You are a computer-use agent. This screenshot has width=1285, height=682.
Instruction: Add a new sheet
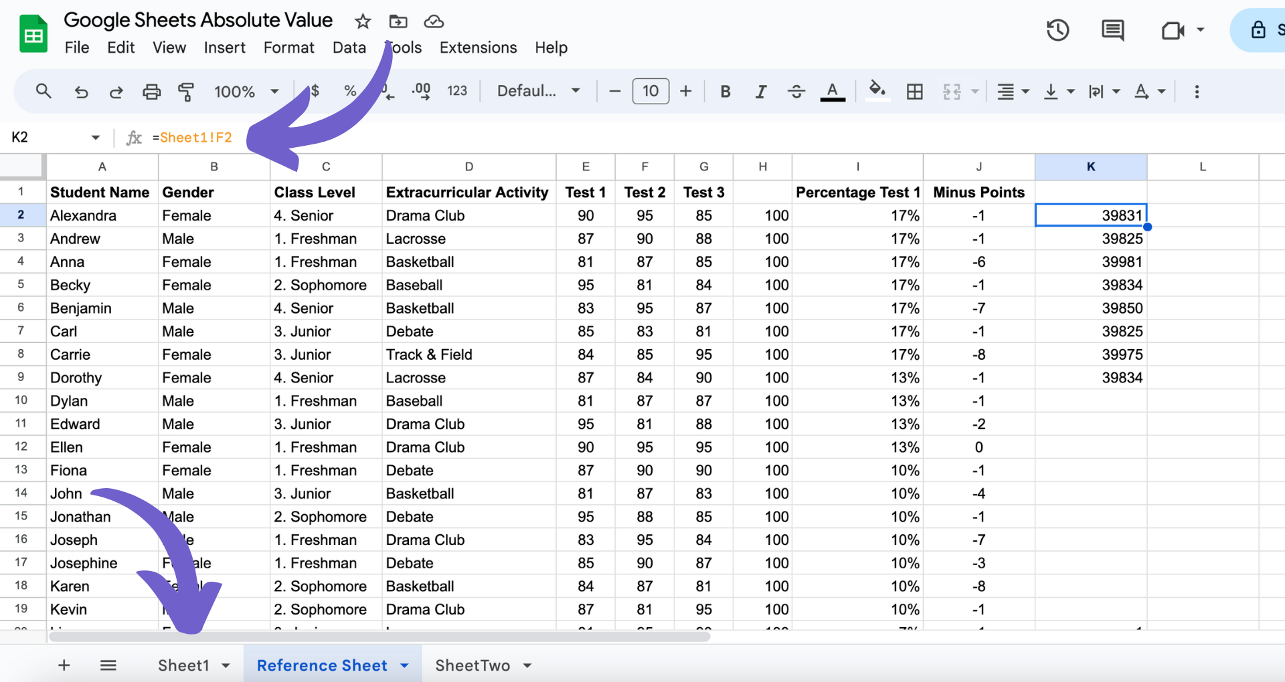tap(64, 665)
